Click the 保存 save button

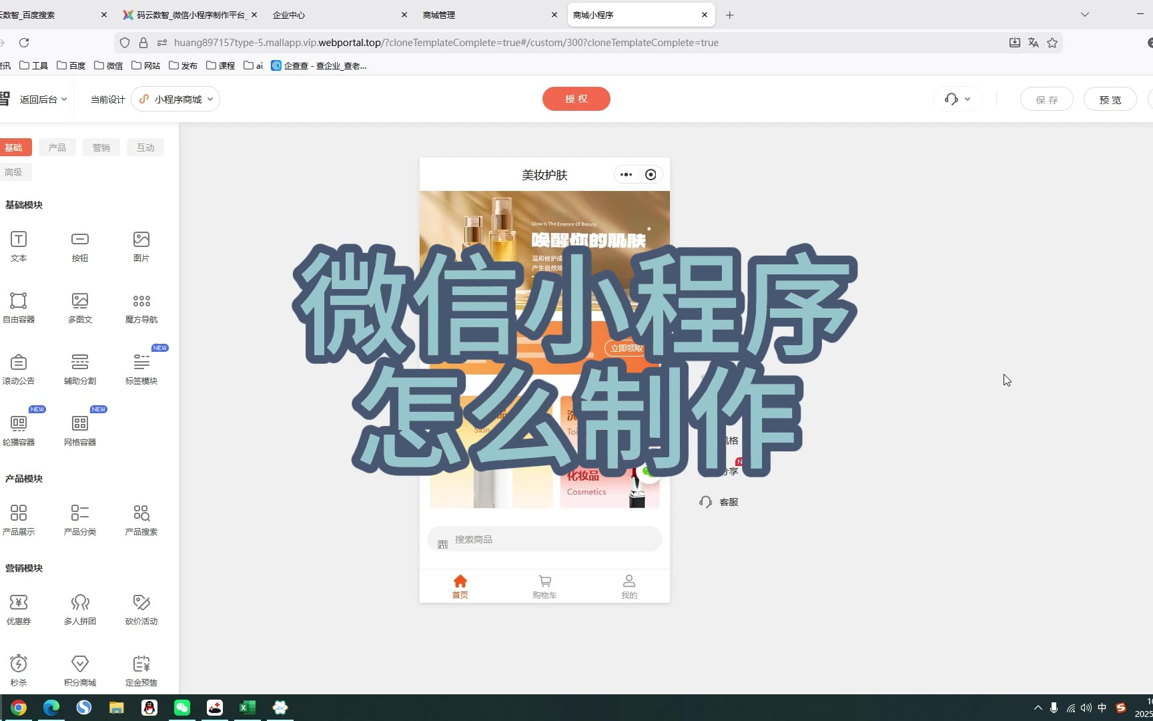point(1047,99)
